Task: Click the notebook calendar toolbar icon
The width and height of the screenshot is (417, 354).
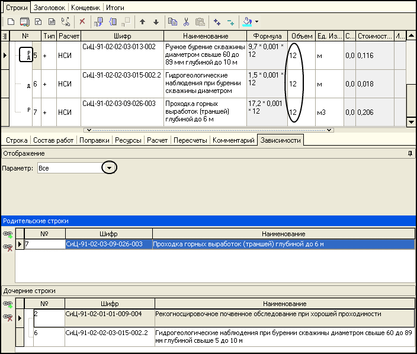Action: [25, 22]
